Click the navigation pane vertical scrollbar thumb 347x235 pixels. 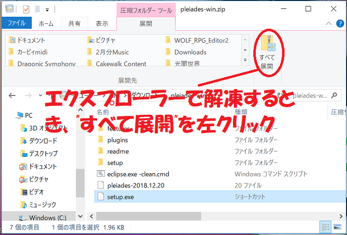pos(80,183)
